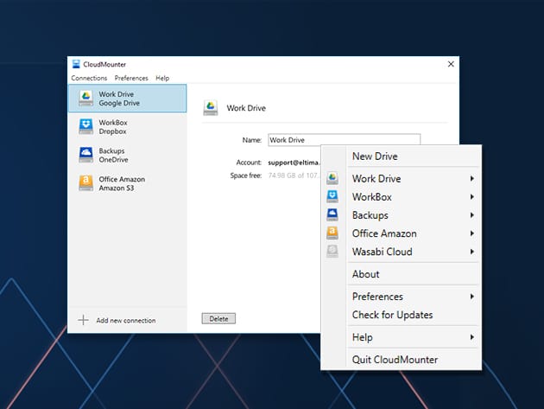Click the Google Drive icon next to Work Drive title

point(210,108)
